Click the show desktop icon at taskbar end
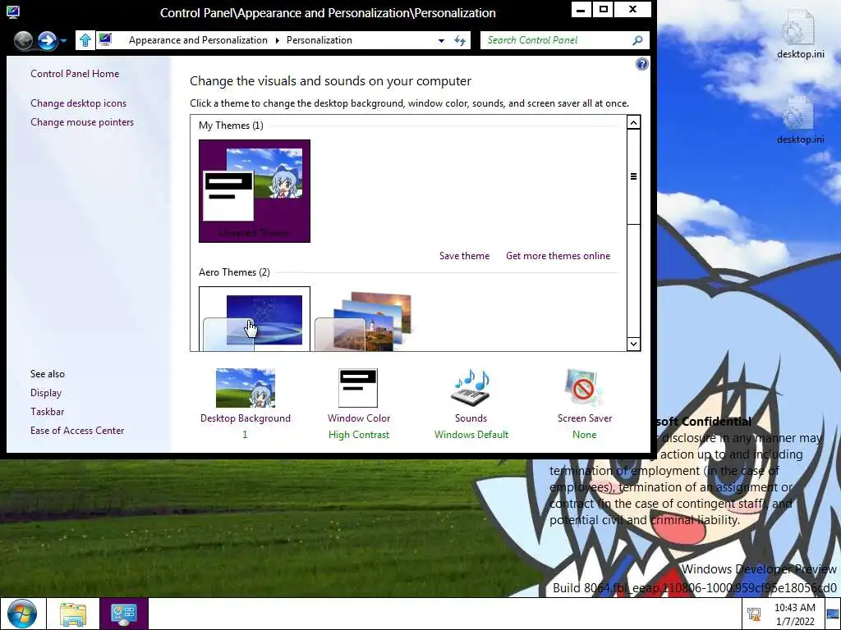This screenshot has height=630, width=841. tap(833, 614)
